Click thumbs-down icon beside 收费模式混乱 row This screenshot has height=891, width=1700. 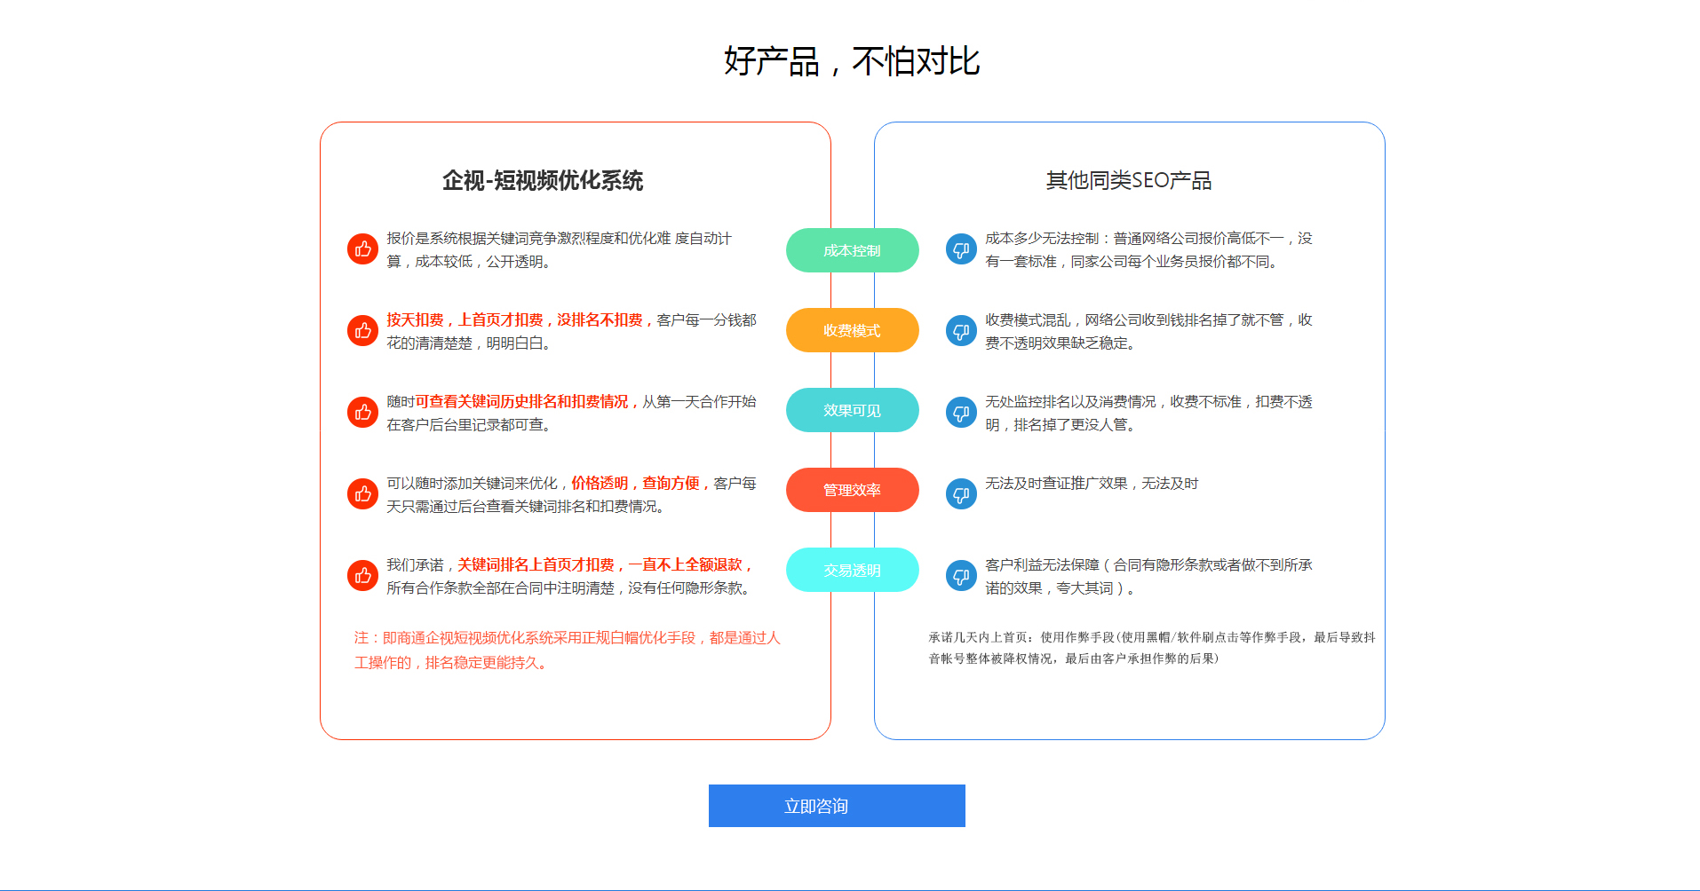point(961,331)
